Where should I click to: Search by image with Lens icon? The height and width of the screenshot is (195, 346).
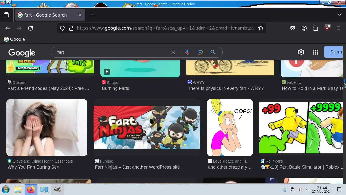(200, 52)
